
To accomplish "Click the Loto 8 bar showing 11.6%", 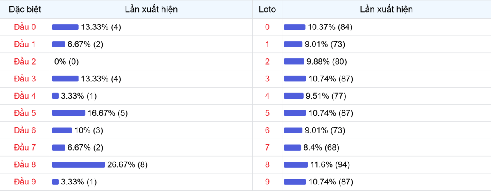I will [x=296, y=164].
